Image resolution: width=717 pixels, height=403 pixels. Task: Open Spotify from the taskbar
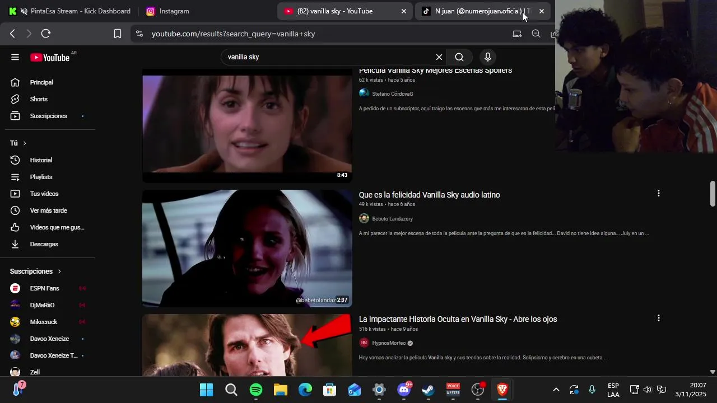(x=256, y=390)
